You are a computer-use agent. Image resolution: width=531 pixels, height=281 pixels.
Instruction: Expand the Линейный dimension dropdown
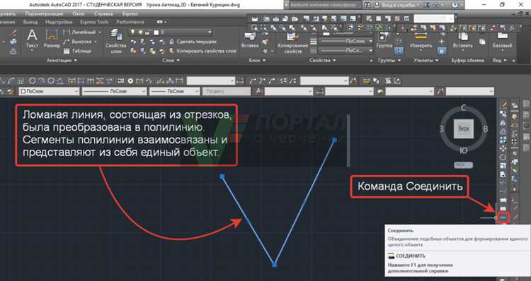(100, 32)
